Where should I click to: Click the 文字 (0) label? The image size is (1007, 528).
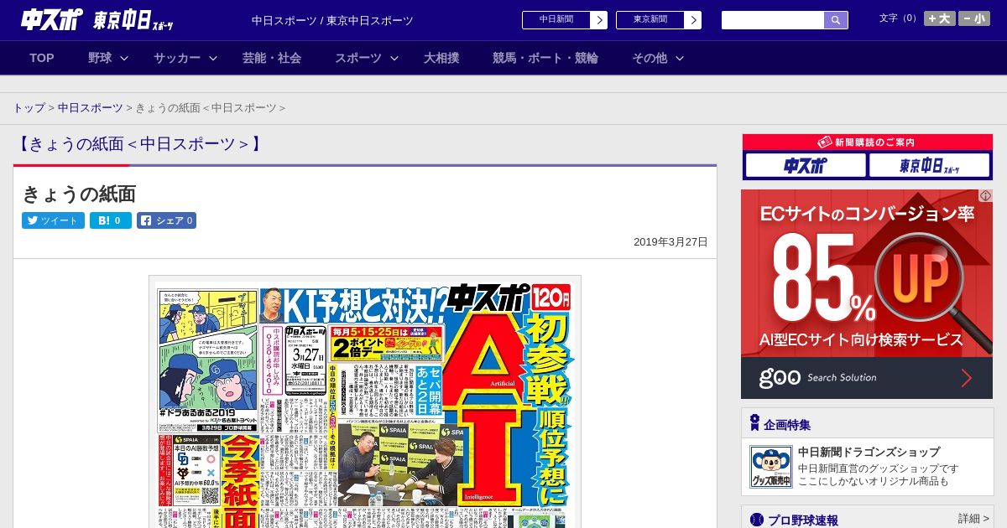pyautogui.click(x=900, y=18)
